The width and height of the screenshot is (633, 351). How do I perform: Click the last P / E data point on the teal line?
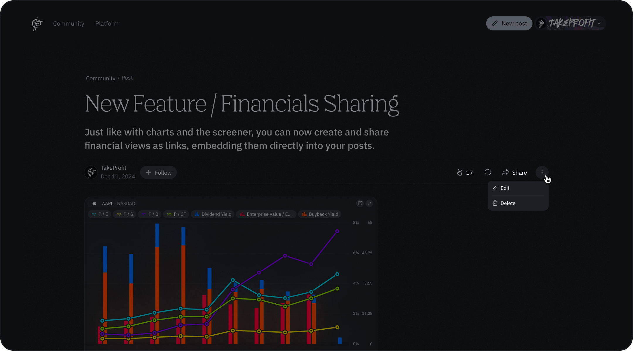337,274
